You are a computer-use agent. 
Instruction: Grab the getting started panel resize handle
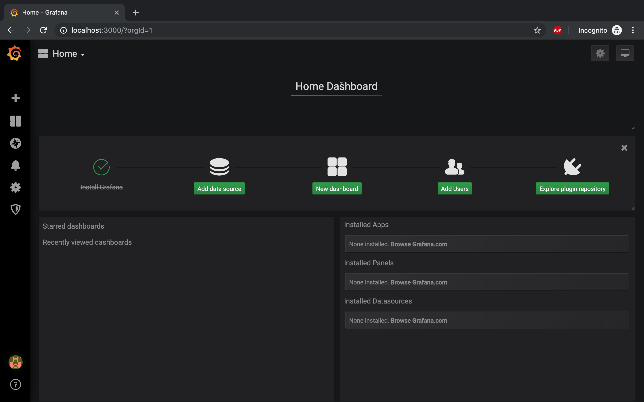coord(633,209)
